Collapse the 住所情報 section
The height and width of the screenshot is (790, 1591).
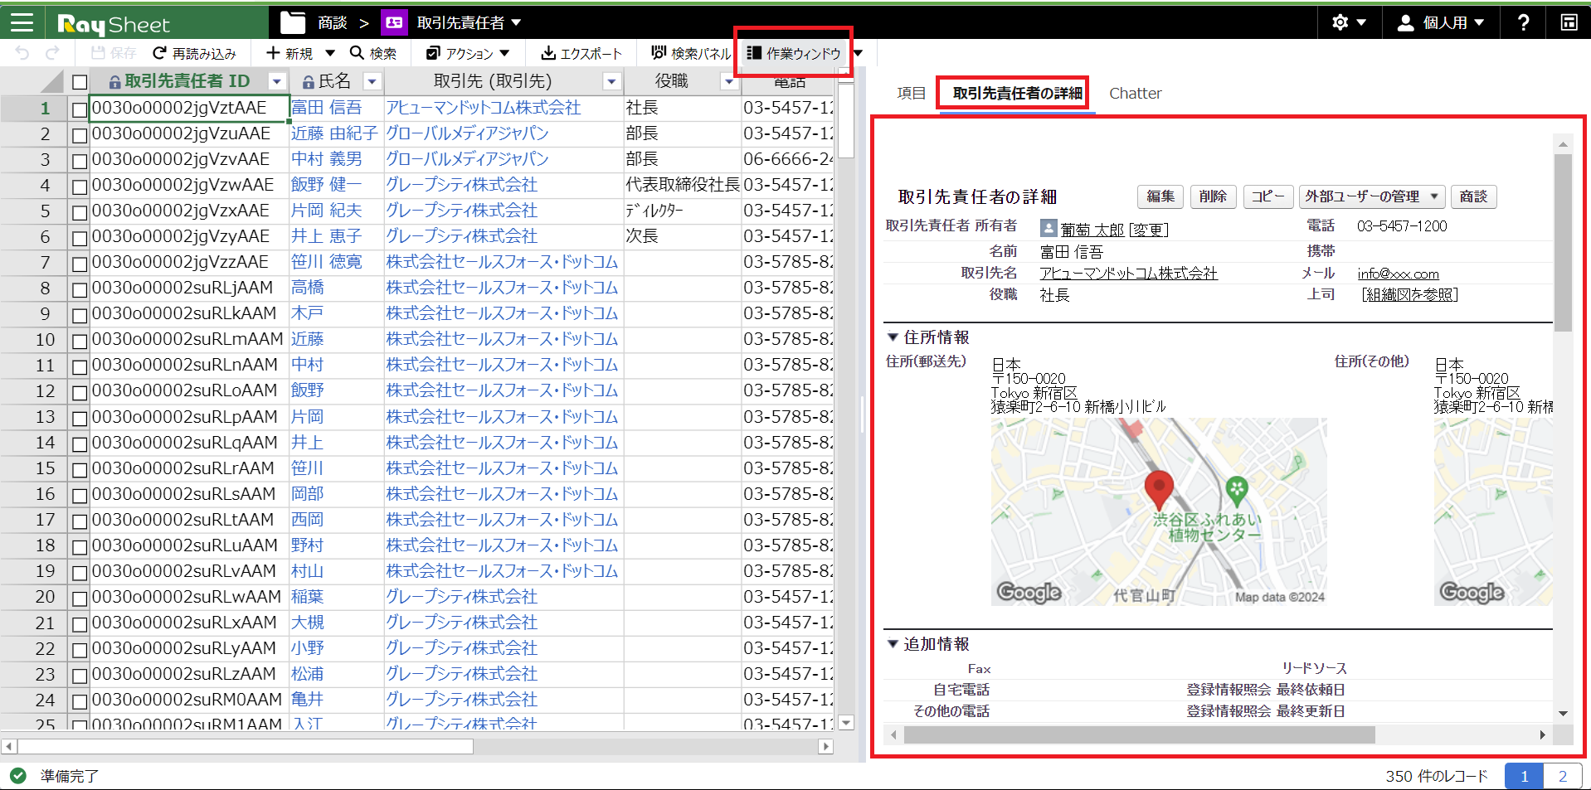[x=893, y=337]
